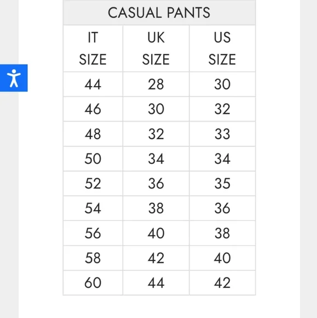Click IT size 54 cell
317x318 pixels.
point(93,208)
